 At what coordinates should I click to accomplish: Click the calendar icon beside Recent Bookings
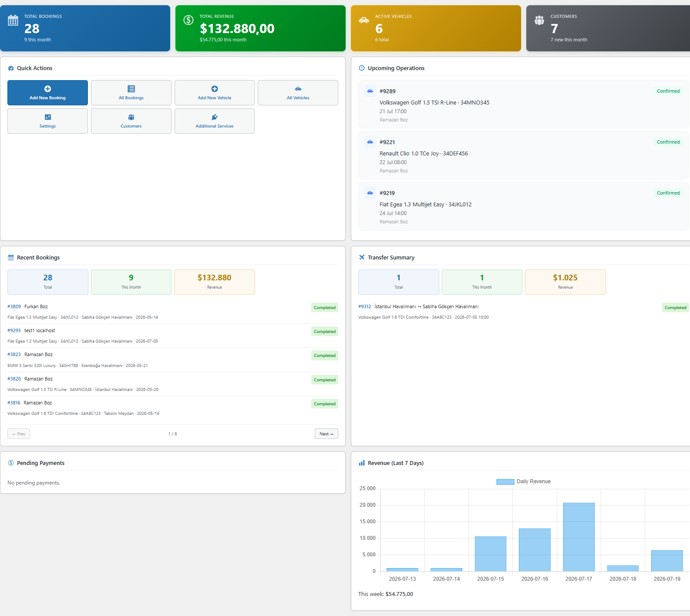pyautogui.click(x=11, y=257)
